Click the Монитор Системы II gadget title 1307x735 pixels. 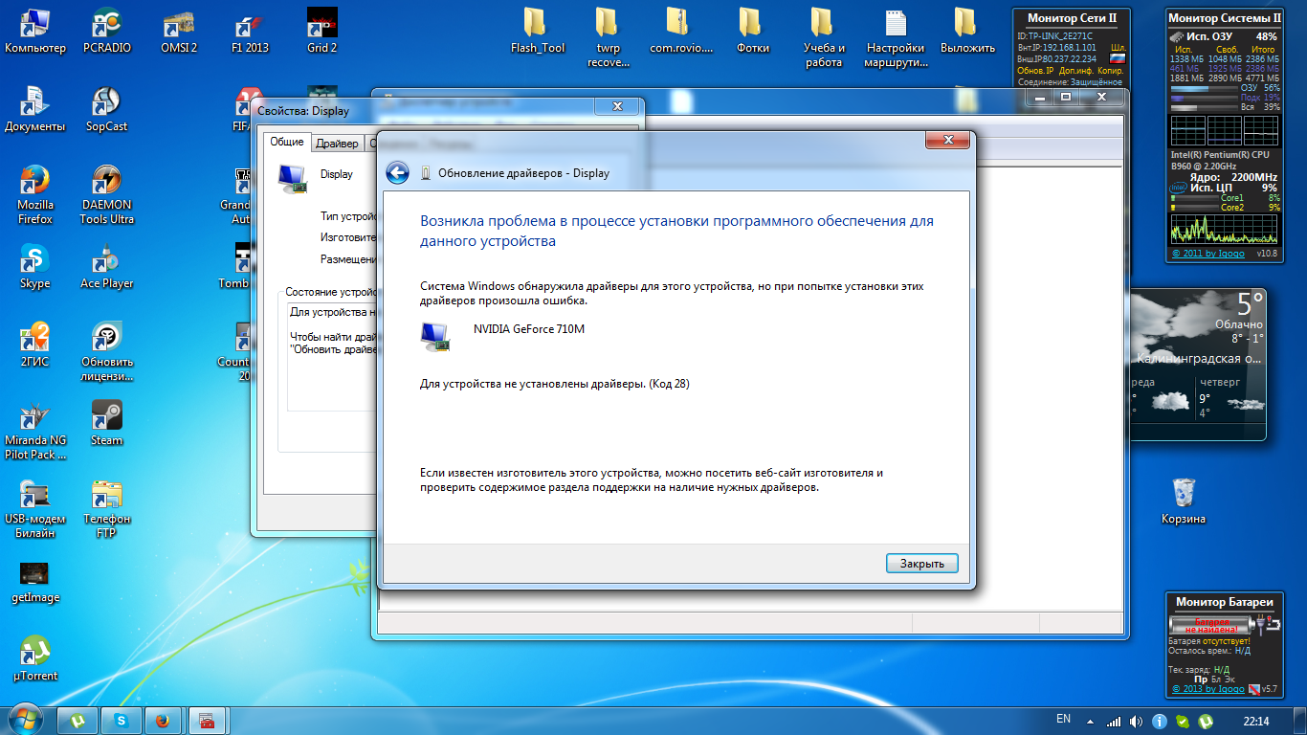pos(1224,17)
